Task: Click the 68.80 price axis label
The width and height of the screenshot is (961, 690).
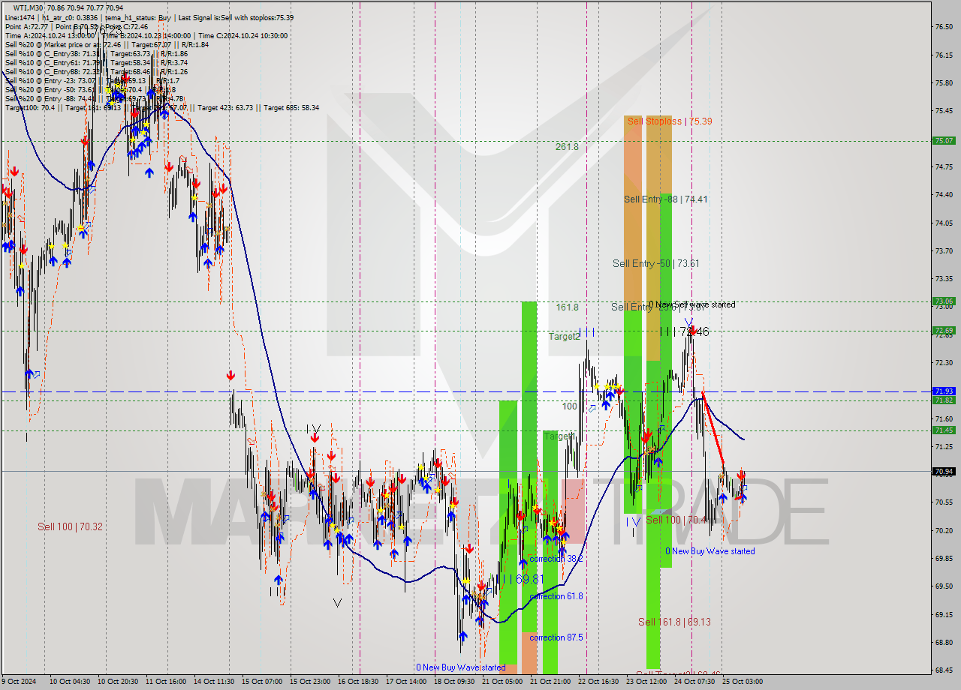Action: pos(944,643)
